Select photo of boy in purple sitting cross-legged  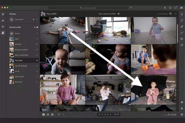(x=62, y=90)
